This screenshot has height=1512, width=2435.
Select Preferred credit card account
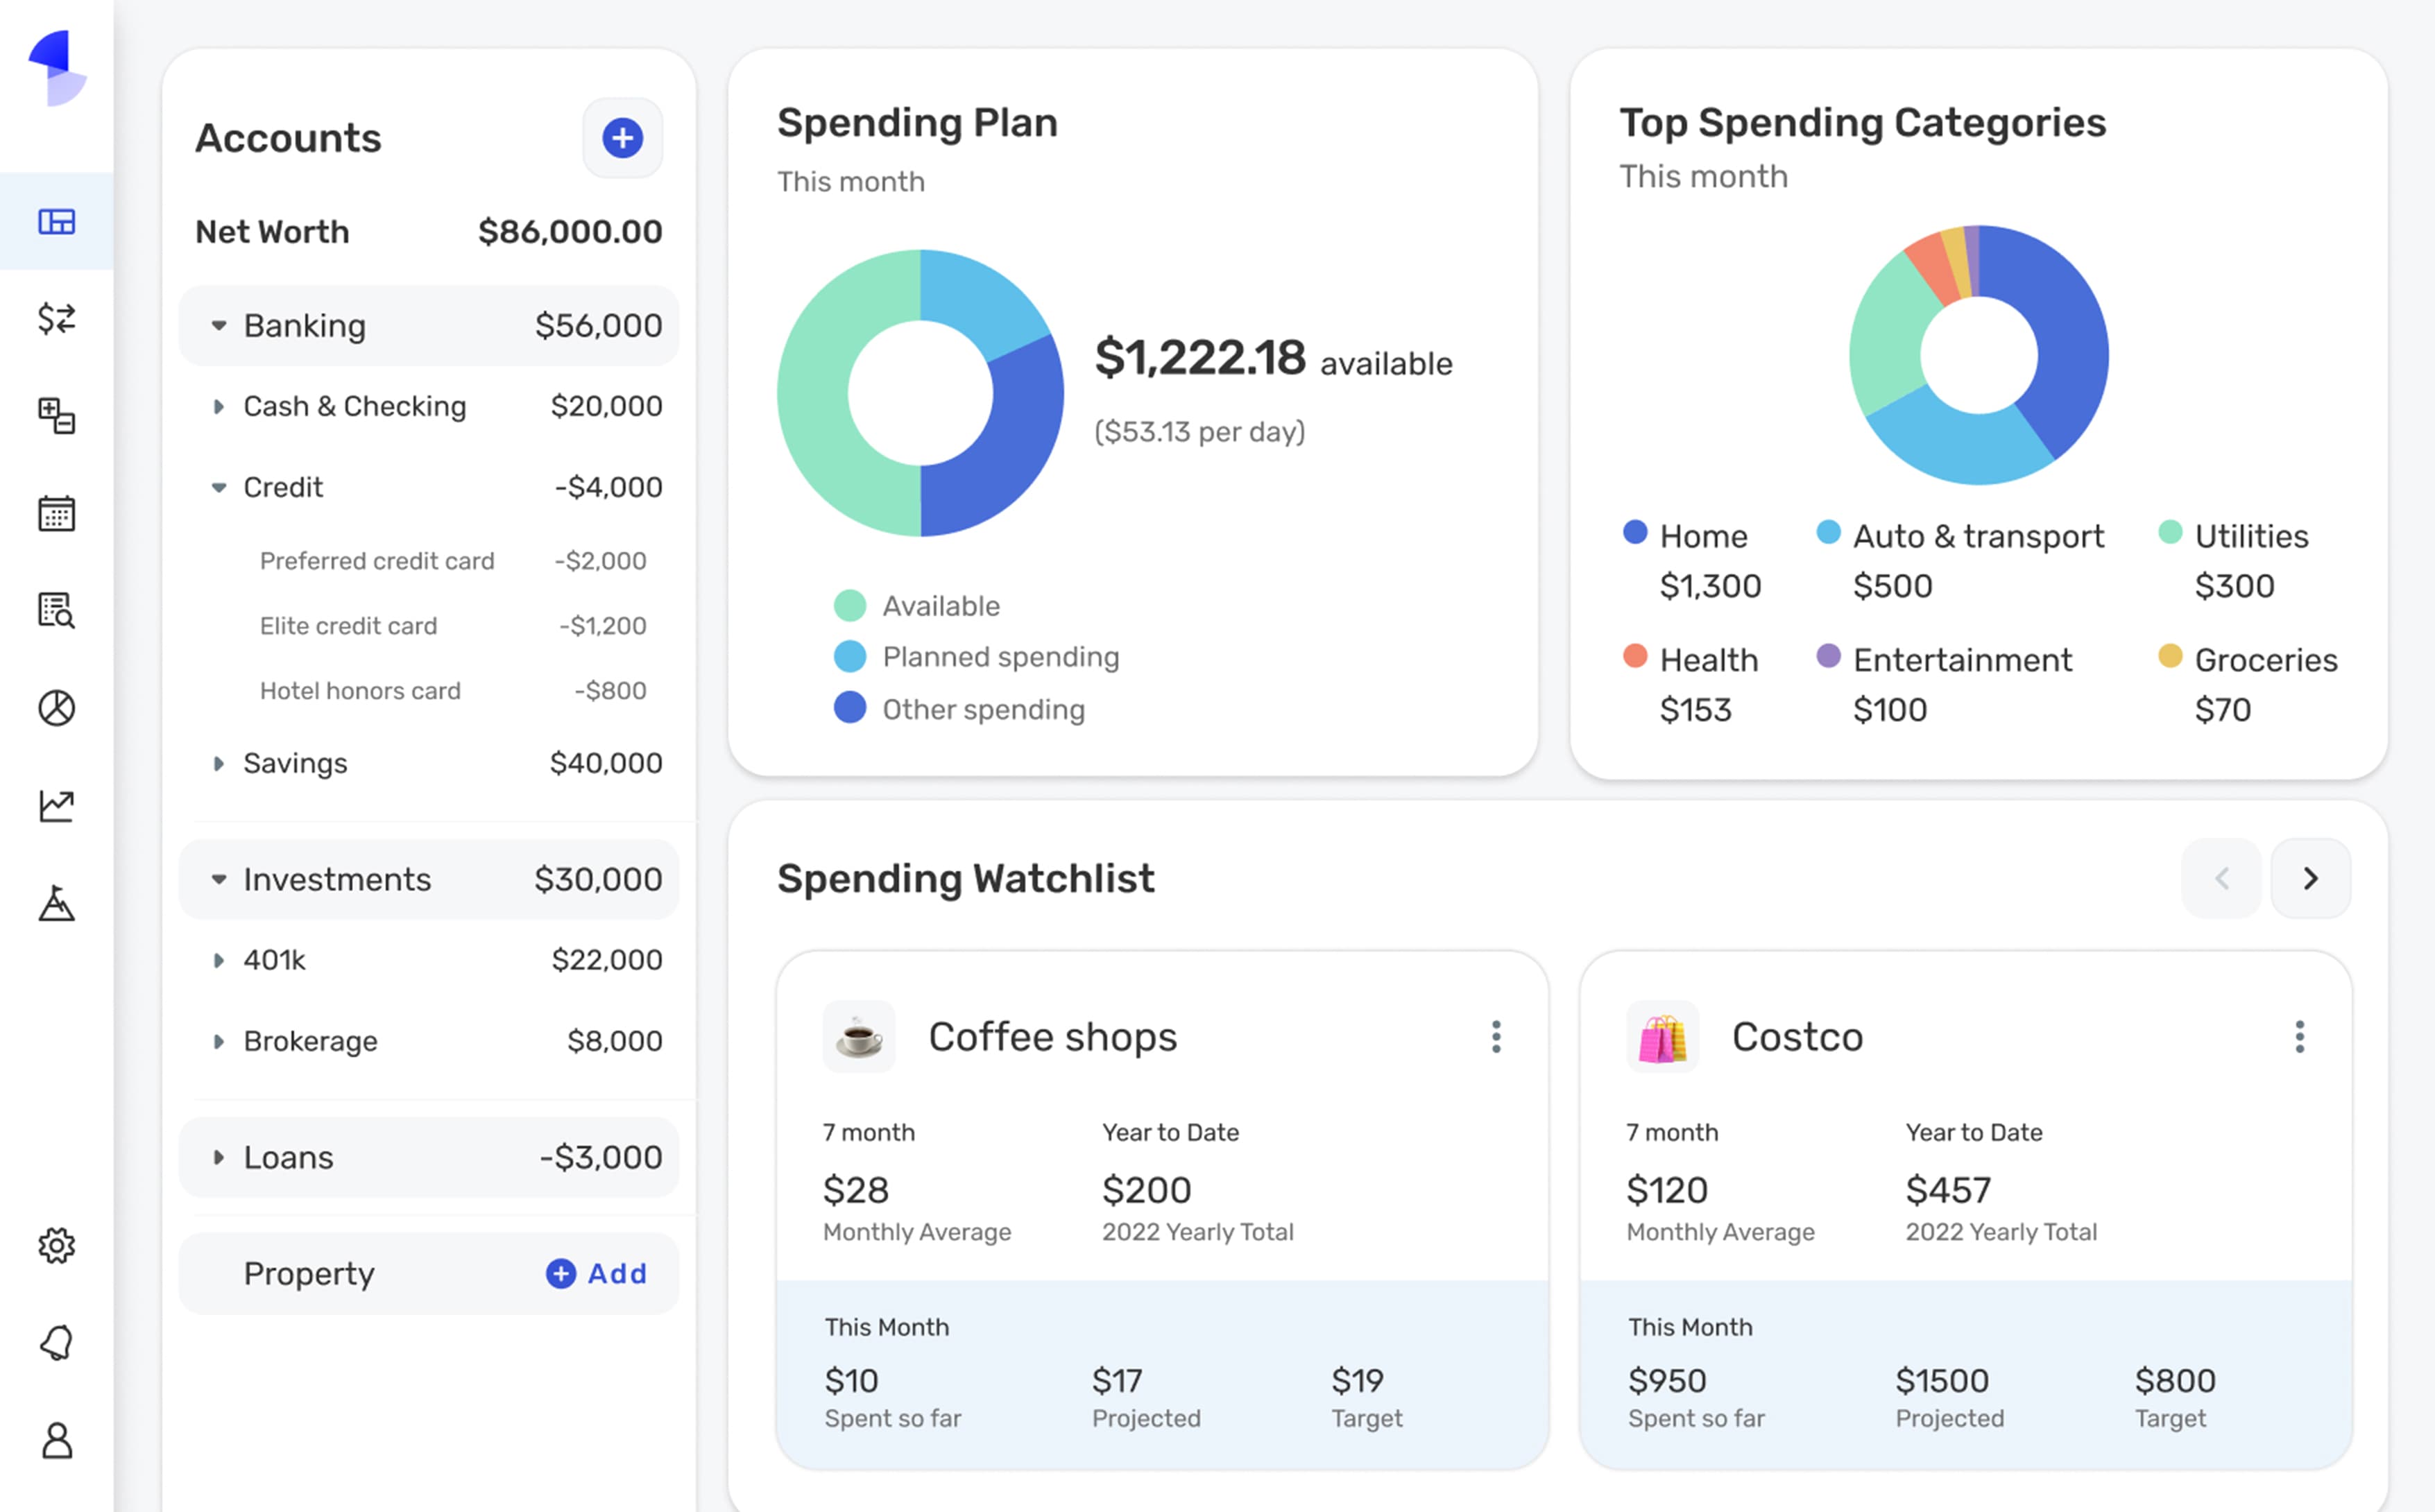click(x=453, y=561)
